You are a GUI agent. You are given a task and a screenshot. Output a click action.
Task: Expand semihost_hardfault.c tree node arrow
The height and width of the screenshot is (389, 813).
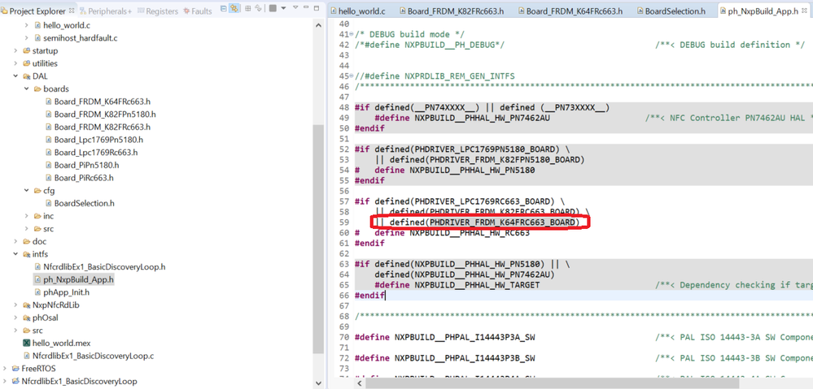coord(26,37)
